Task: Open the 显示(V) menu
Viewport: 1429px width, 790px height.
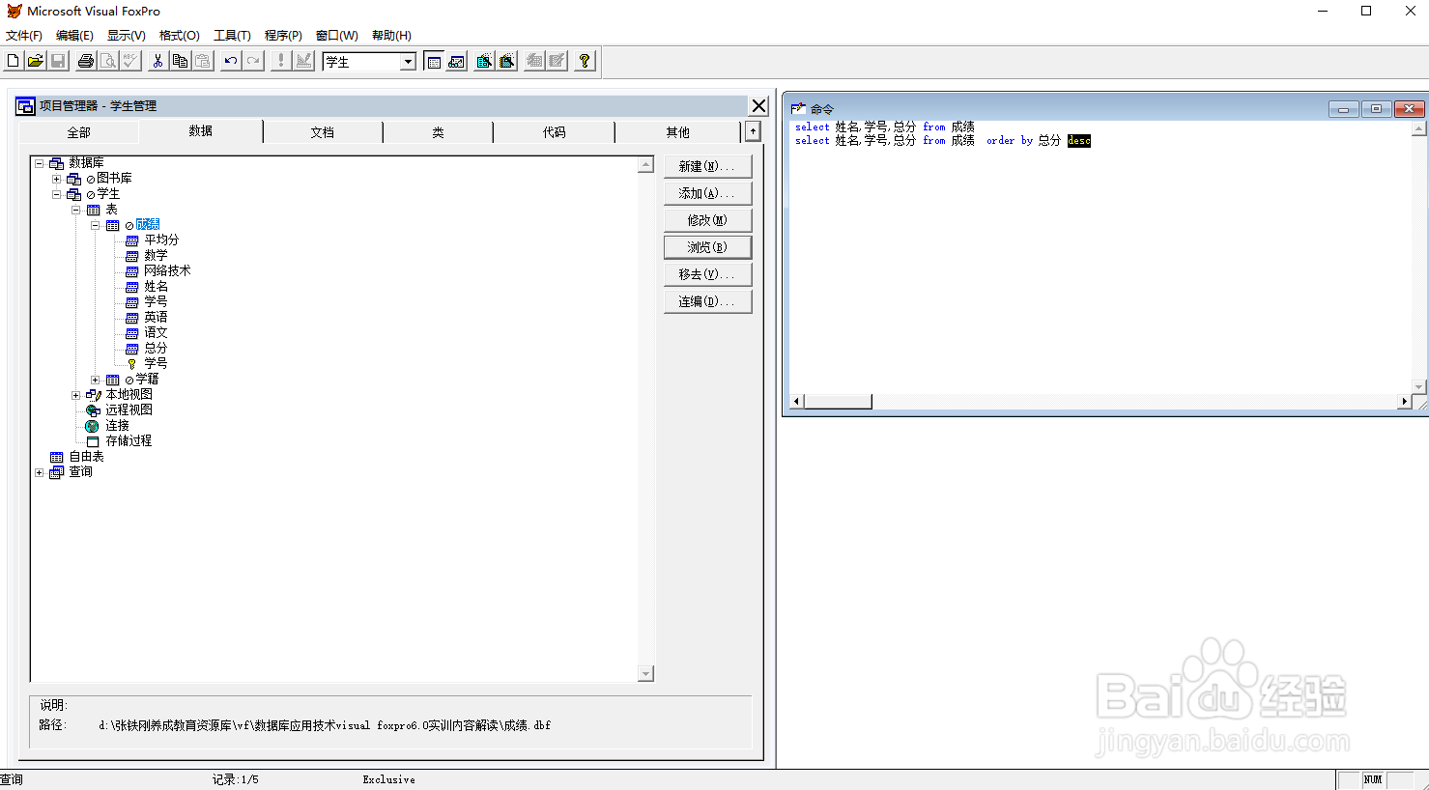Action: click(x=126, y=36)
